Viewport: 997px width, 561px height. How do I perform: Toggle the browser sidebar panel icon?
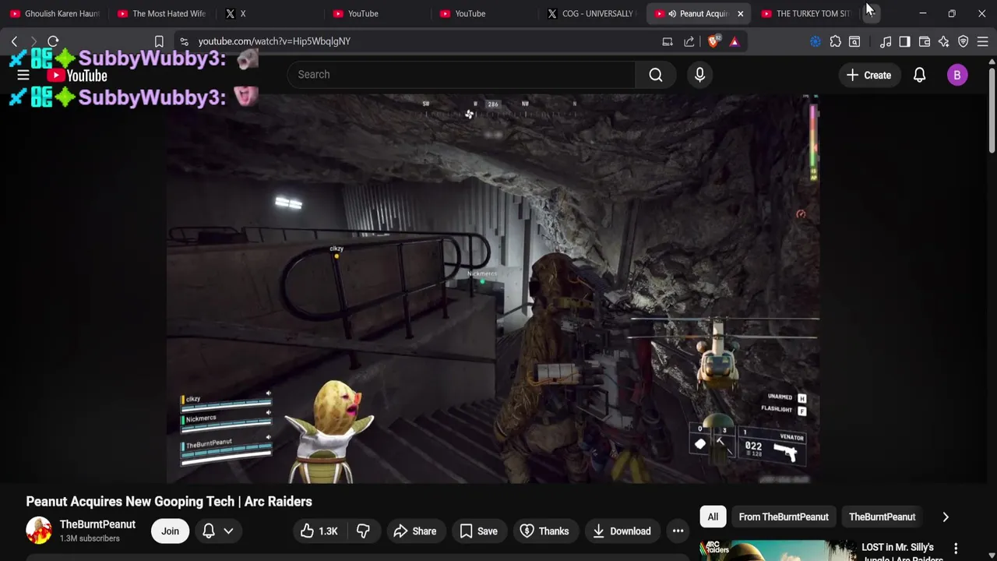tap(904, 41)
